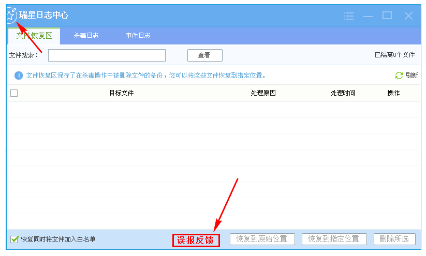Click the 刷新 text link

pos(412,75)
